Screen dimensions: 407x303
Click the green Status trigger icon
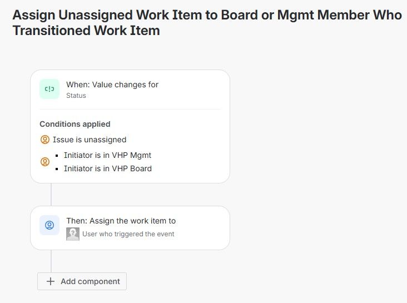pos(49,89)
